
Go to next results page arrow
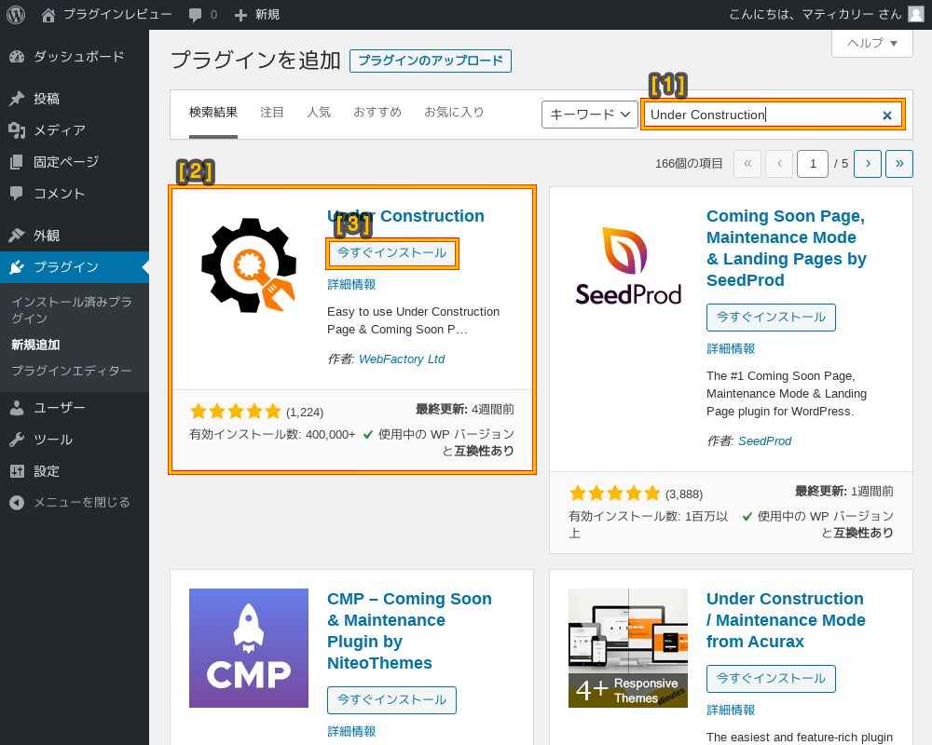[x=867, y=163]
